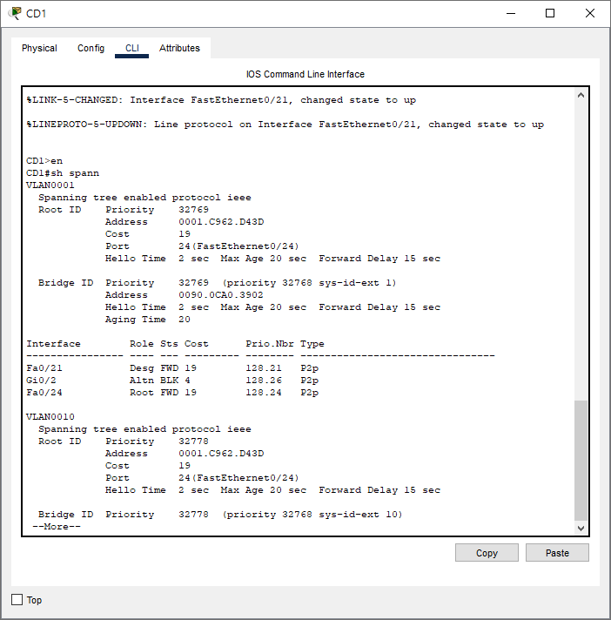Switch to the Config tab
611x620 pixels.
(91, 48)
